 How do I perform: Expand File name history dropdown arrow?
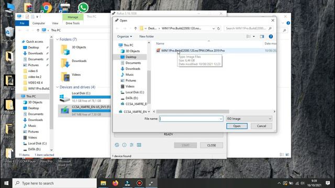221,119
